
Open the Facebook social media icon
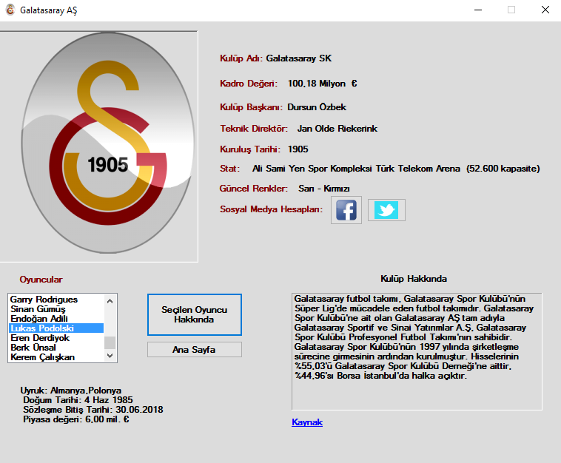coord(346,210)
